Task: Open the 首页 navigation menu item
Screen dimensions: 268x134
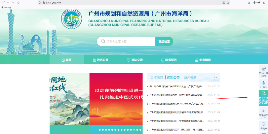Action: point(67,60)
